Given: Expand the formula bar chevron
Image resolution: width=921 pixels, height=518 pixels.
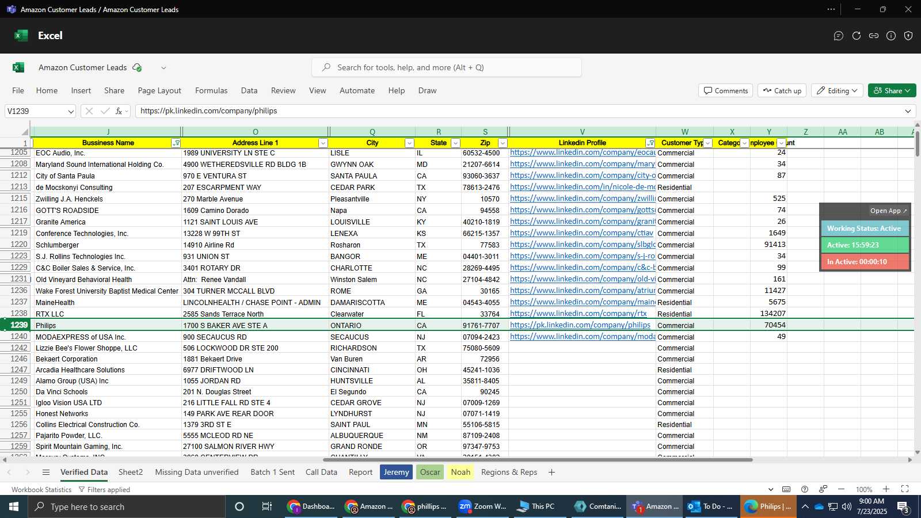Looking at the screenshot, I should point(908,111).
